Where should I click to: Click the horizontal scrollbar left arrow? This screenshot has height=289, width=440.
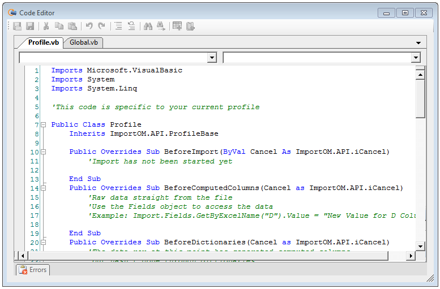[23, 256]
